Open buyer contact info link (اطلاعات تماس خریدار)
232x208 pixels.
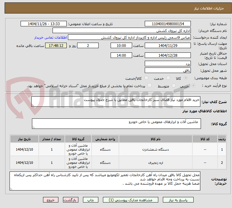51,37
